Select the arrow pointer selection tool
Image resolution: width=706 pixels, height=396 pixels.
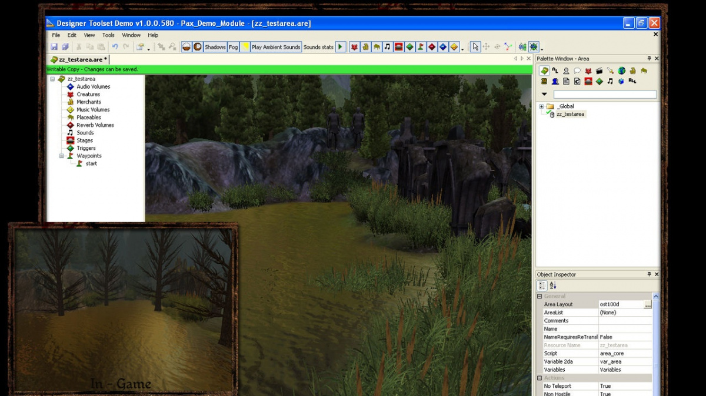click(475, 47)
